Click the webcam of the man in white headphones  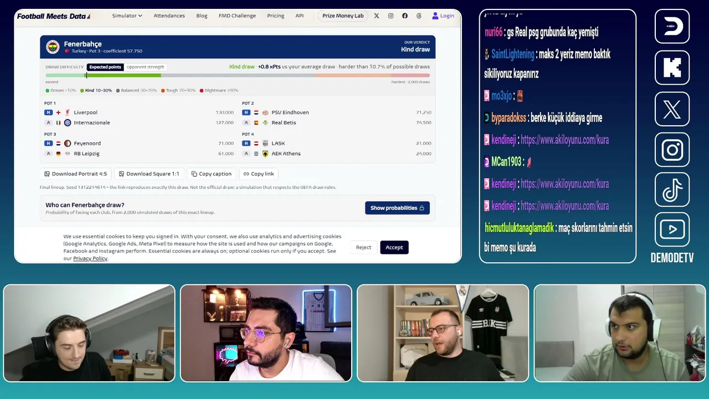point(620,333)
